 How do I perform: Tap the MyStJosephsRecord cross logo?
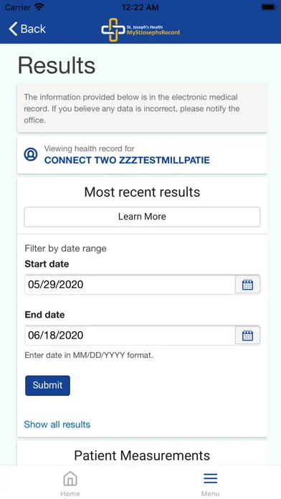[113, 29]
